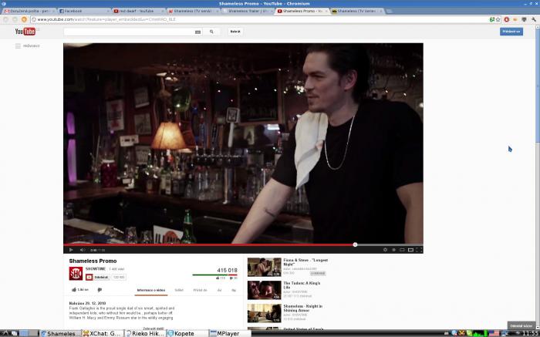Mute the video with the speaker icon
The height and width of the screenshot is (337, 540).
coord(83,250)
